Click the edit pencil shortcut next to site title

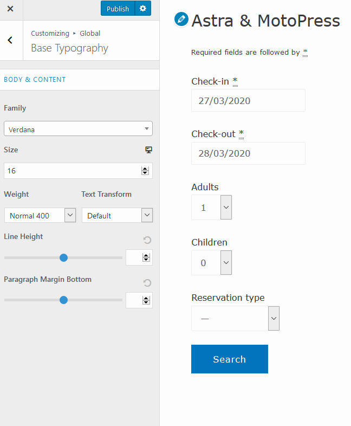point(181,20)
